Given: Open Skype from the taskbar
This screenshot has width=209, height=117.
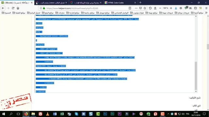Looking at the screenshot, I should click(76, 114).
